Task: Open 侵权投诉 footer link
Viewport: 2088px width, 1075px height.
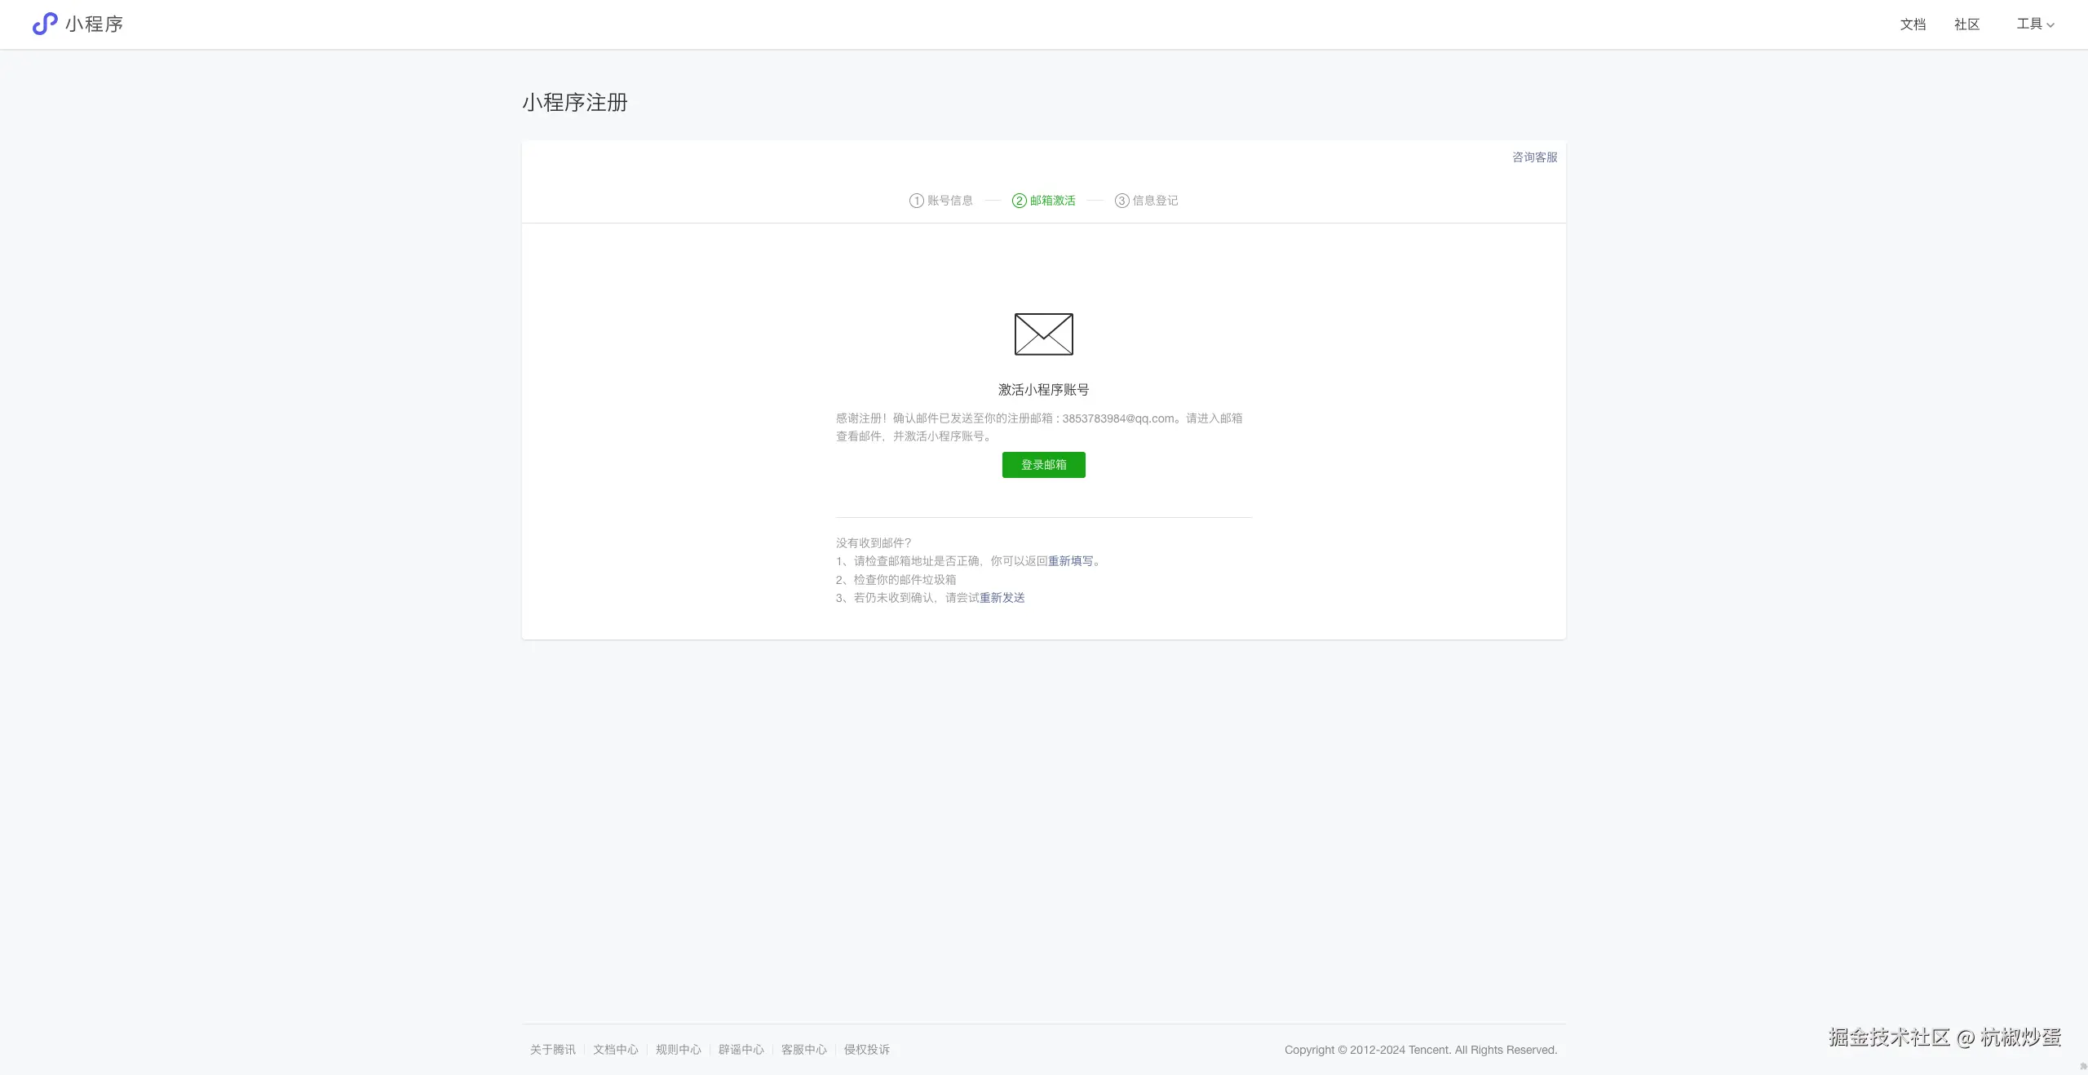Action: [866, 1050]
